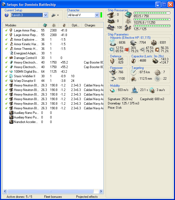The height and width of the screenshot is (200, 175).
Task: Click the max velocity icon showing 933 m/s
Action: pyautogui.click(x=112, y=90)
